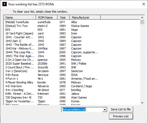Image resolution: width=148 pixels, height=123 pixels.
Task: Click the Armenia / Food an... manufacturer cell
Action: pos(84,79)
